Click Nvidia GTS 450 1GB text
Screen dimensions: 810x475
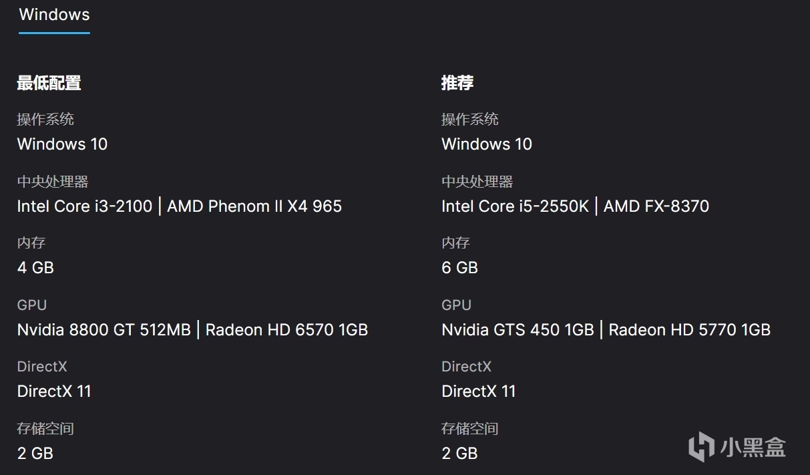coord(518,329)
